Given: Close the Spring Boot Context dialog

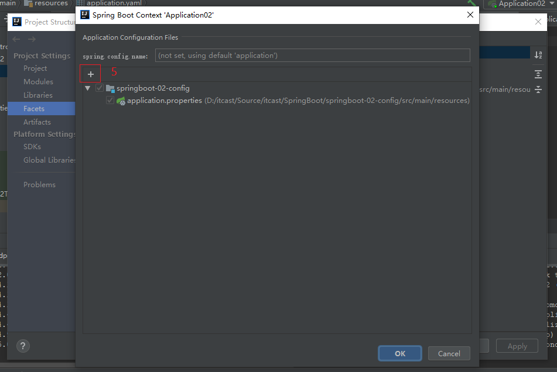Looking at the screenshot, I should click(470, 15).
